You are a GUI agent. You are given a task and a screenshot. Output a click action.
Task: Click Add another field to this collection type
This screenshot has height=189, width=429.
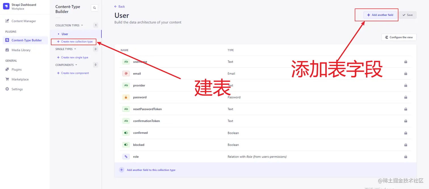tap(151, 170)
